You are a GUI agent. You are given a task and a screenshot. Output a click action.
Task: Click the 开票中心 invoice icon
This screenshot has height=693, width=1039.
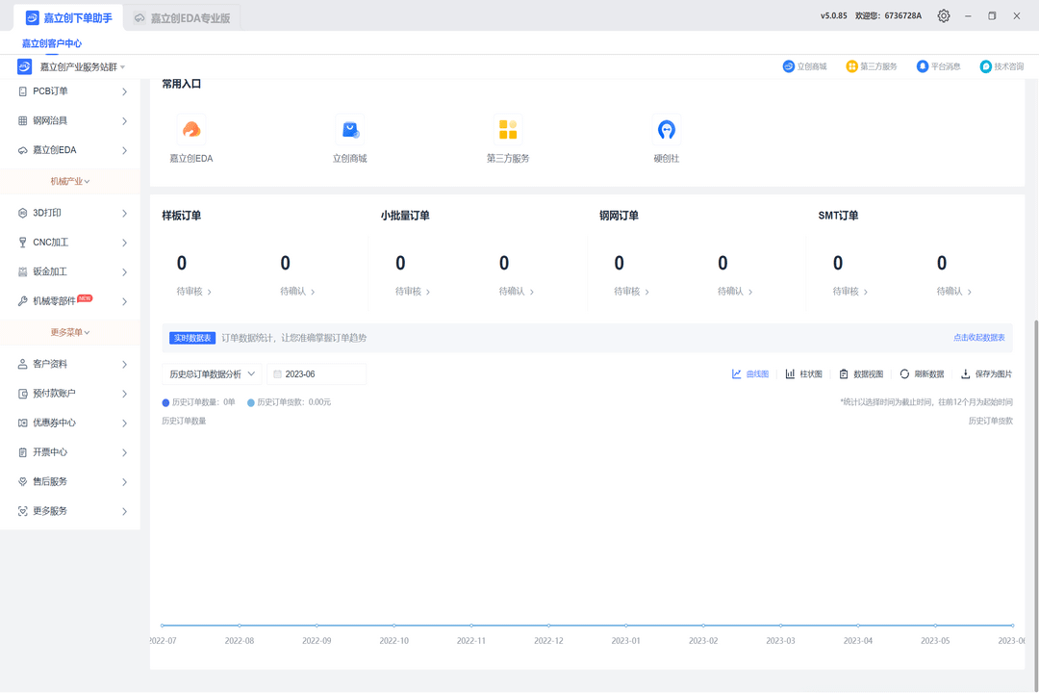pos(22,452)
